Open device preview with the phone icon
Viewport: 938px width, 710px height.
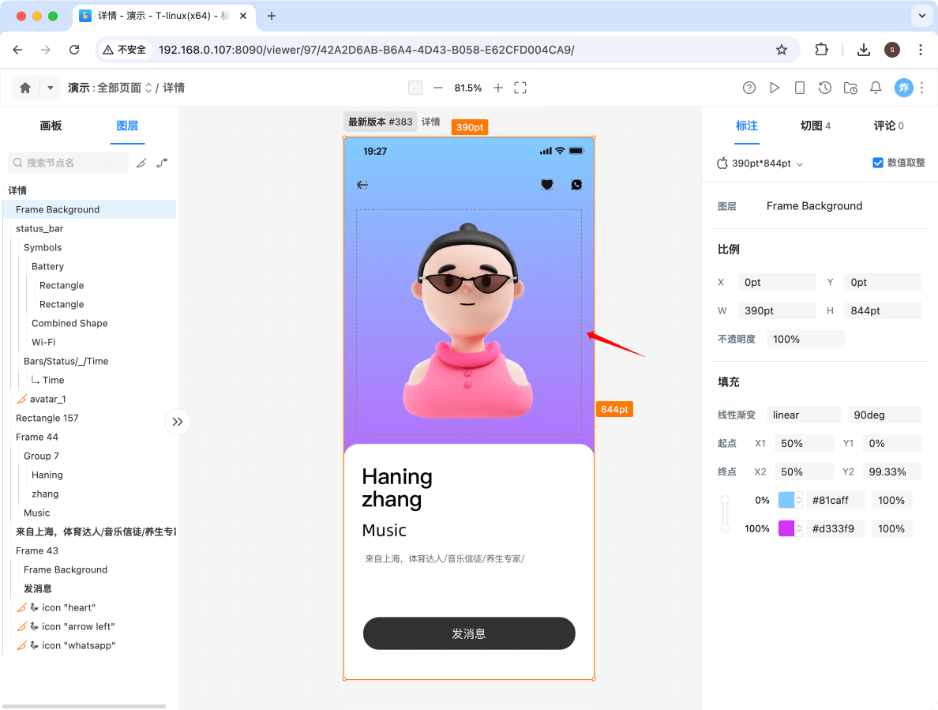(x=800, y=88)
